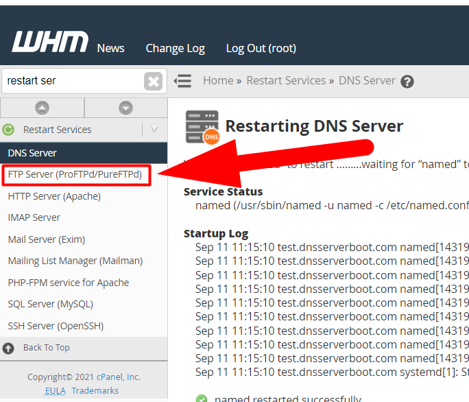Open Change Log in header
This screenshot has width=469, height=402.
point(176,49)
